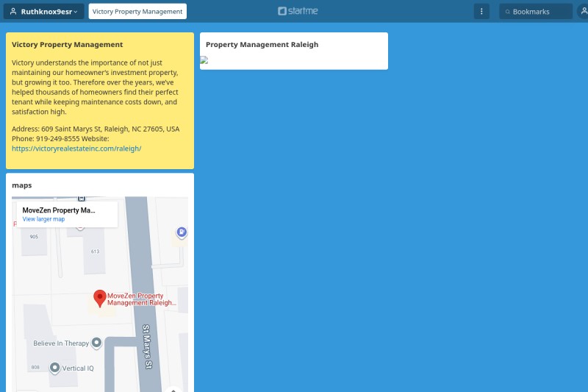Open the three-dot more options menu
The width and height of the screenshot is (588, 392).
[x=481, y=11]
